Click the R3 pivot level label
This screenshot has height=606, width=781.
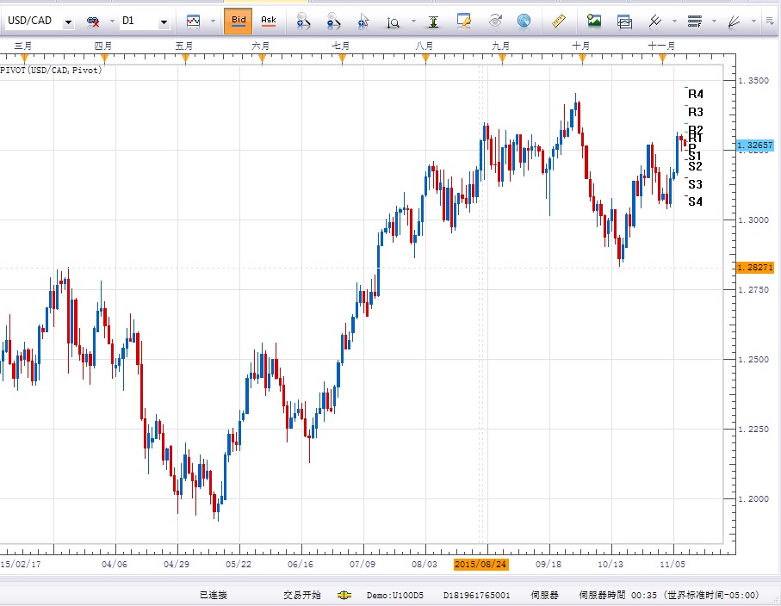[x=696, y=112]
